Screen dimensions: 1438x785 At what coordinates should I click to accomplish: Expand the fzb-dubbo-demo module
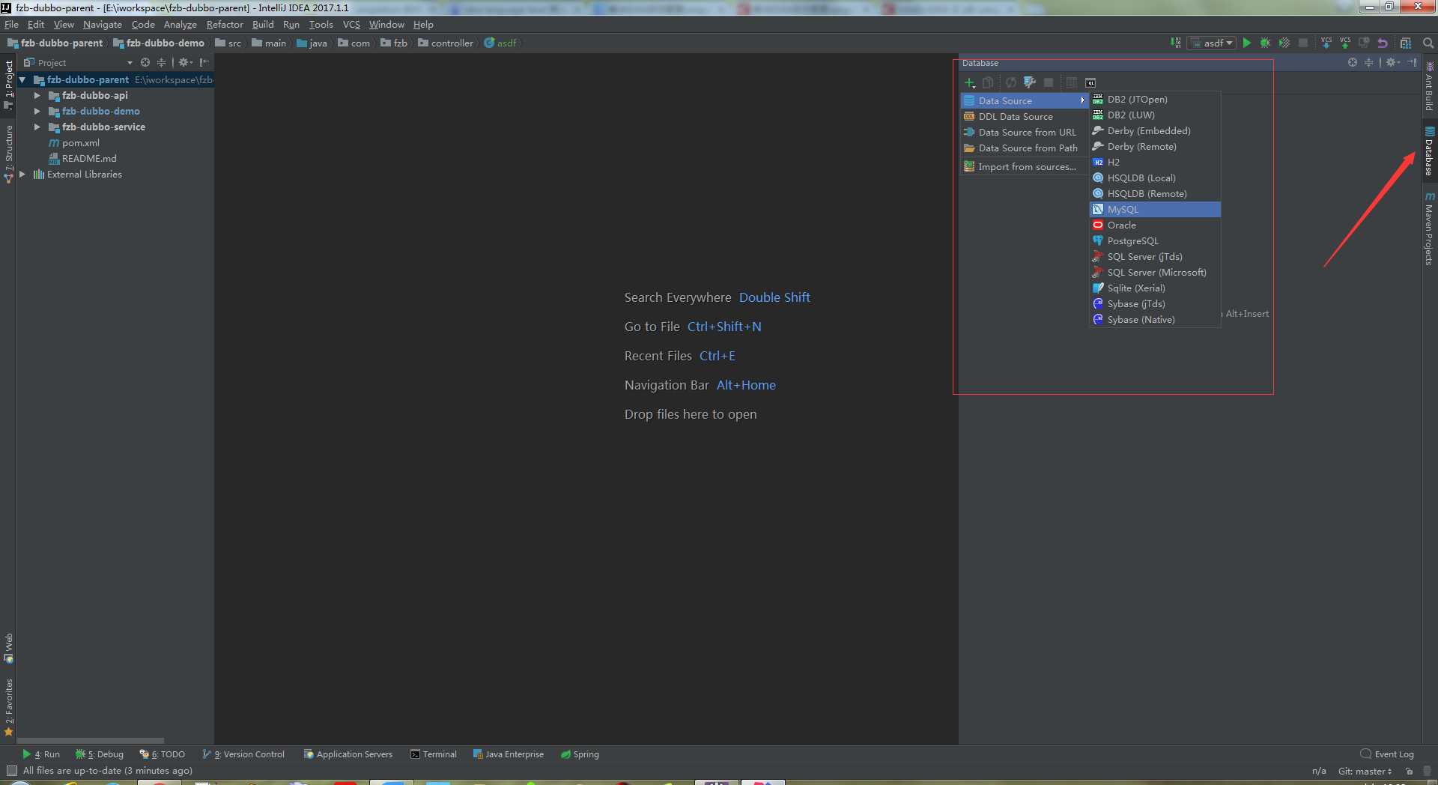(x=37, y=111)
